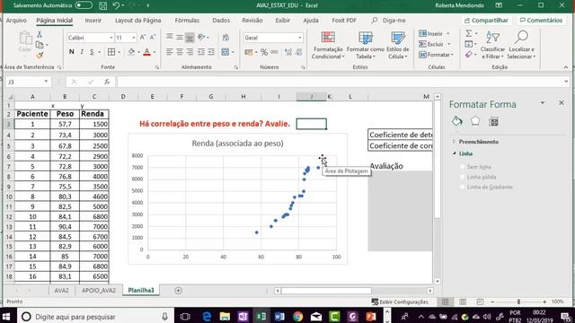The width and height of the screenshot is (575, 323).
Task: Open Chrome from the taskbar
Action: pyautogui.click(x=297, y=317)
